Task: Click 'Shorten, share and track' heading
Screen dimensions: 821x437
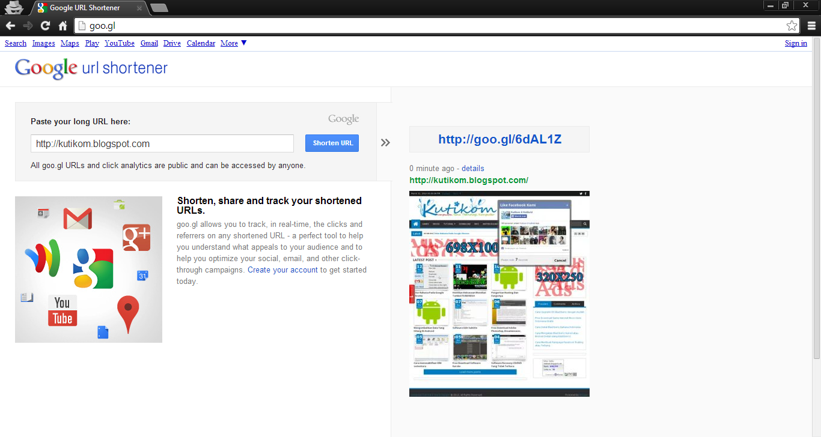Action: click(269, 205)
